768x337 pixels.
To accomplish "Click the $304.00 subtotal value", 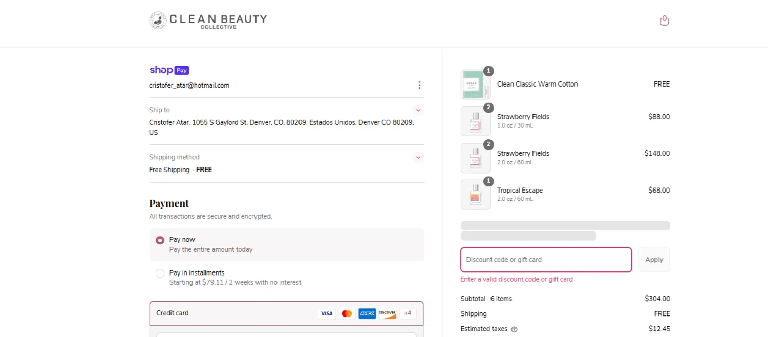I will click(x=657, y=299).
